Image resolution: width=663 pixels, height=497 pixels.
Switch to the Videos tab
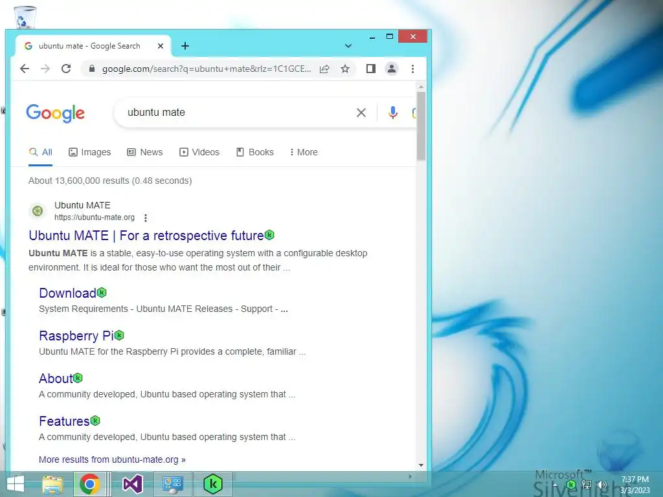[199, 152]
